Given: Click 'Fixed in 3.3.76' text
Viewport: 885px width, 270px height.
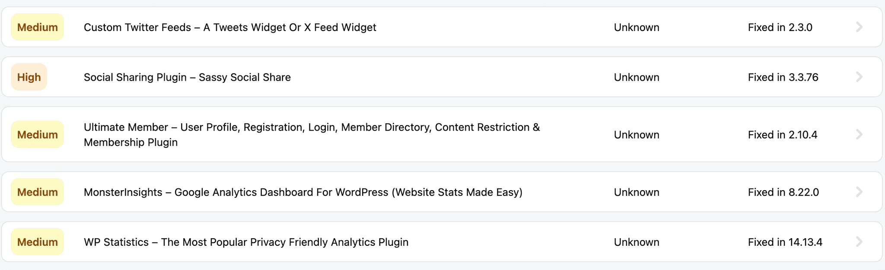Looking at the screenshot, I should click(x=783, y=78).
